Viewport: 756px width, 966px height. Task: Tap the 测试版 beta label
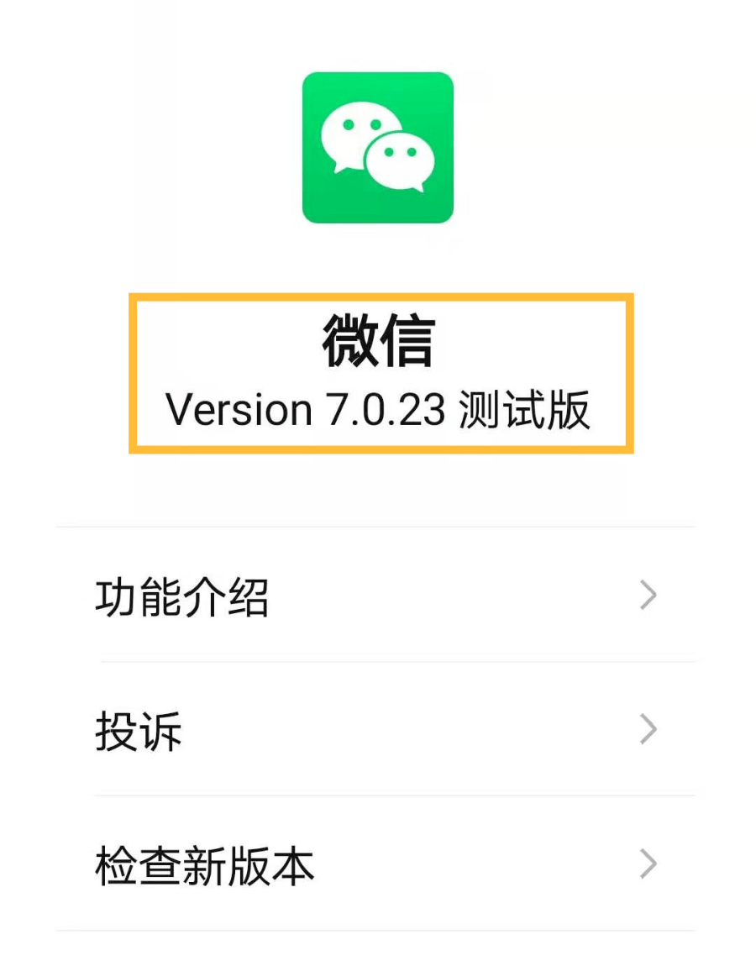click(525, 409)
